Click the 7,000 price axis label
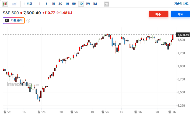Screen dimensions: 190x116 [x=181, y=66]
